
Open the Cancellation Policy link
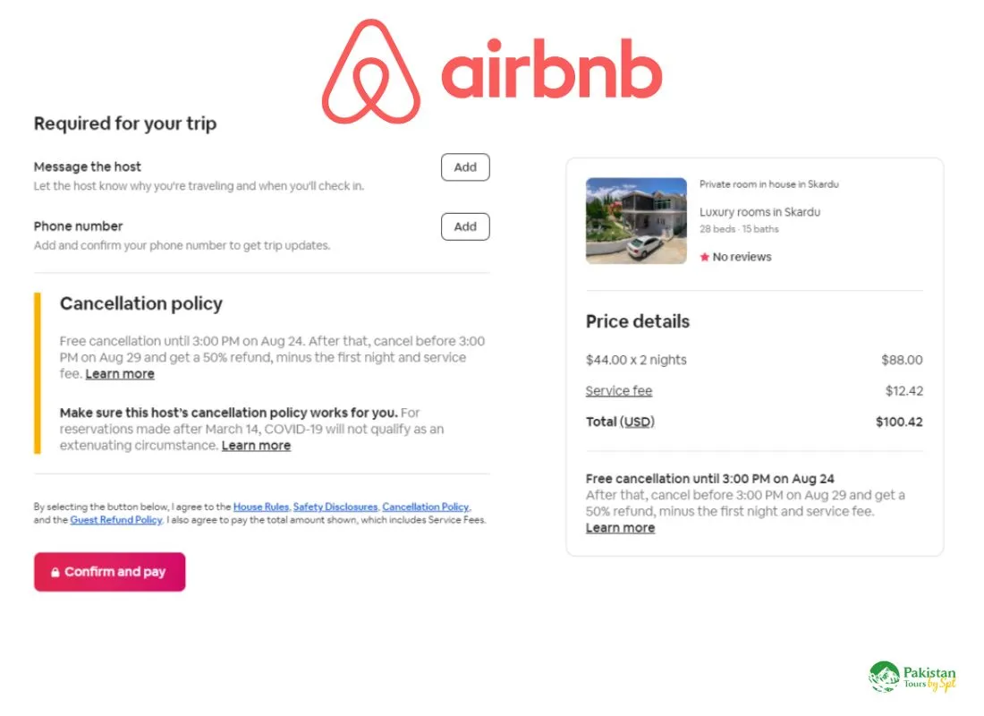coord(426,507)
